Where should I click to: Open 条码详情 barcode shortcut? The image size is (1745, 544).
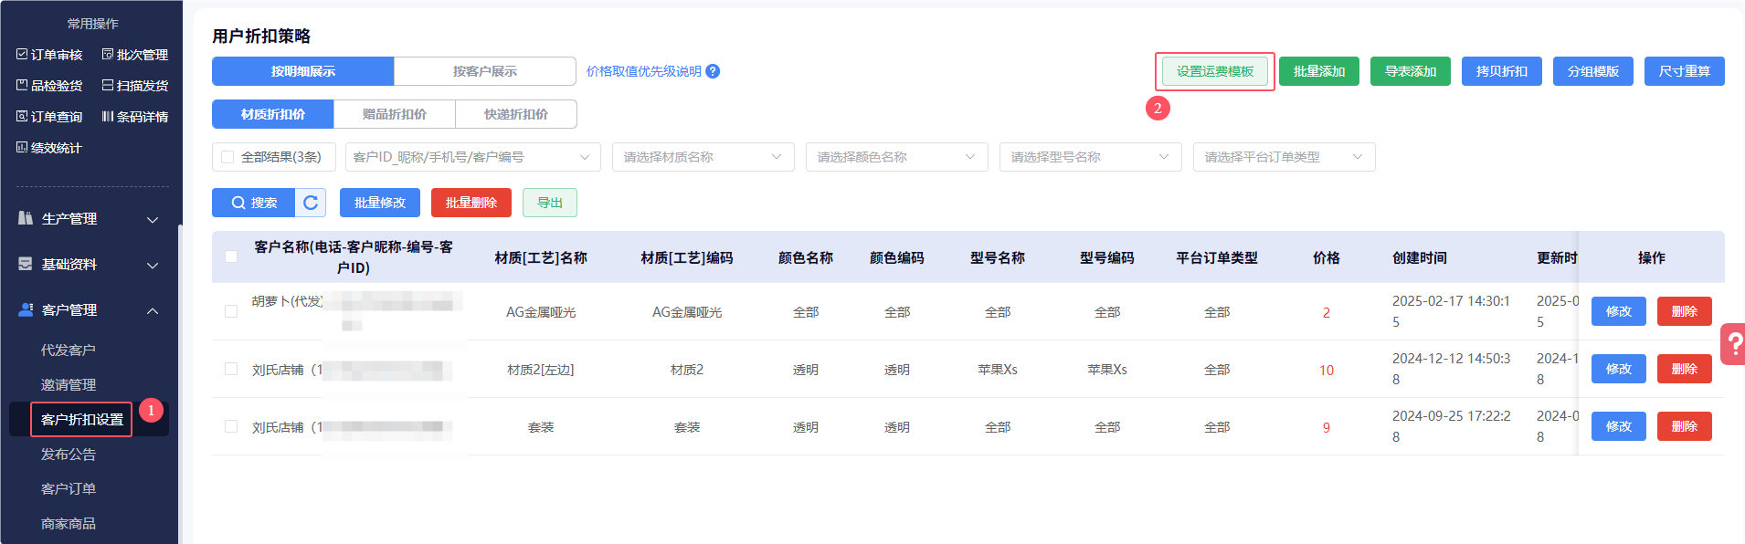click(x=134, y=117)
